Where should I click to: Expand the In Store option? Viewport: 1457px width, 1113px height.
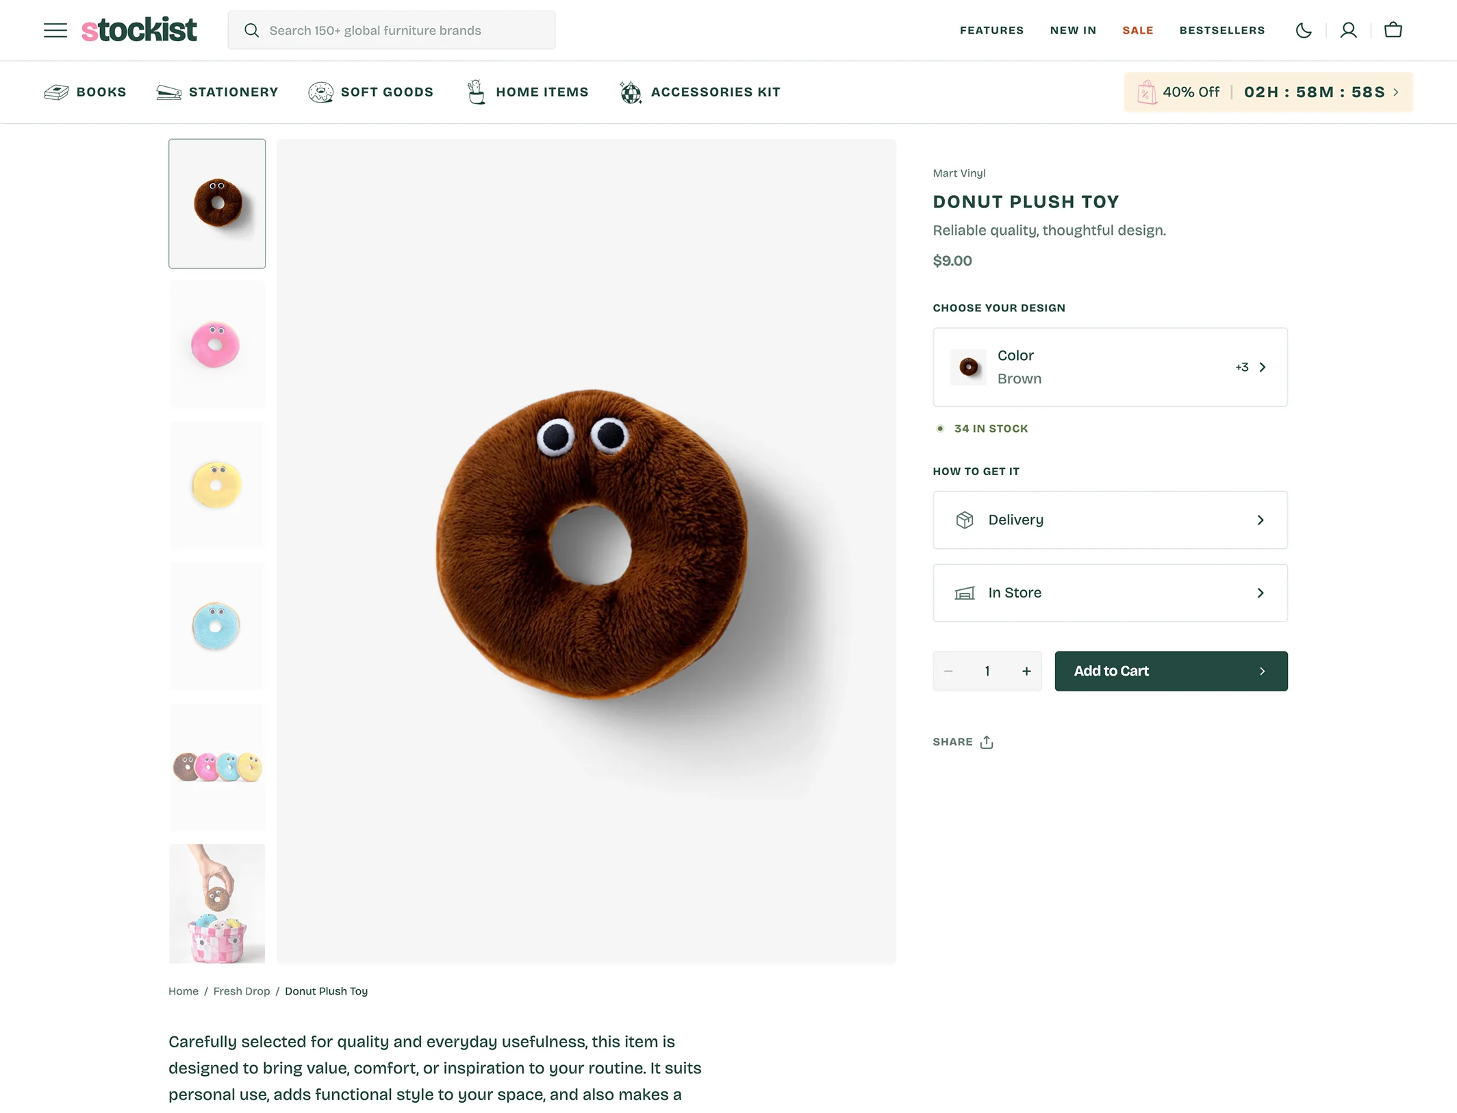[1110, 593]
